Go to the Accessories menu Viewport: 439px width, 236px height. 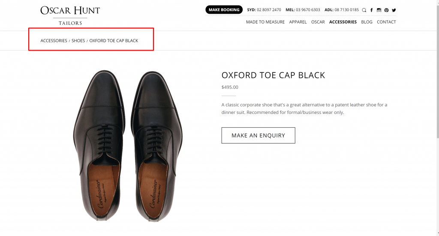click(343, 22)
